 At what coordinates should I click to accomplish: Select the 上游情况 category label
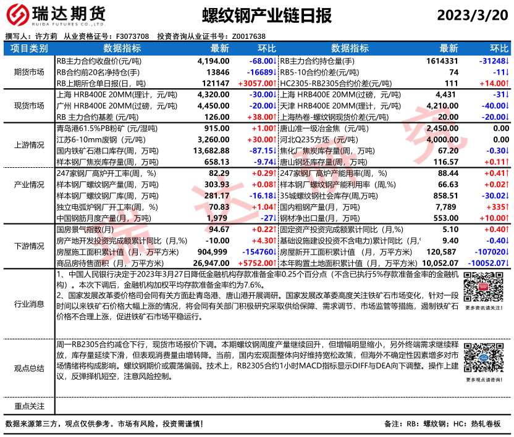29,144
